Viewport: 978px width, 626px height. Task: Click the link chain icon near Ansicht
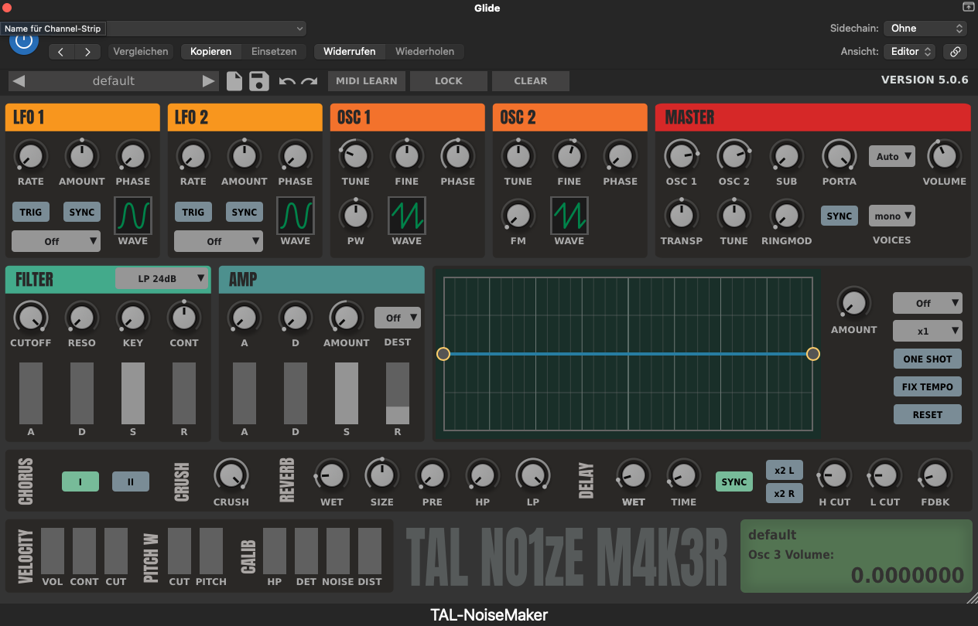coord(956,52)
